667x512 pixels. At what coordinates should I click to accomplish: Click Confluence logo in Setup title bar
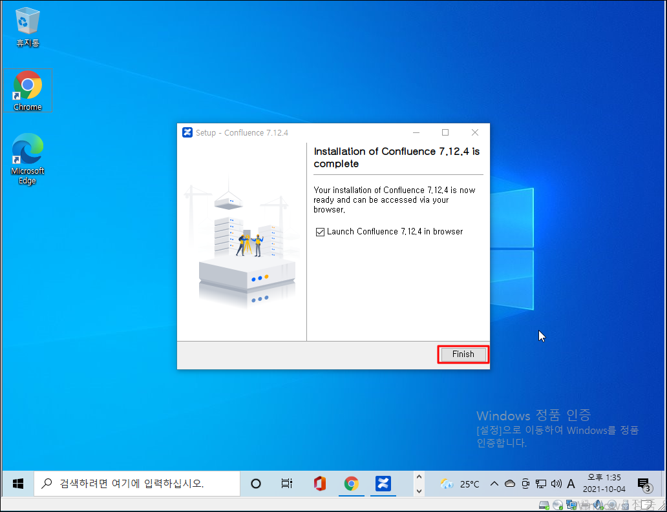[x=187, y=132]
